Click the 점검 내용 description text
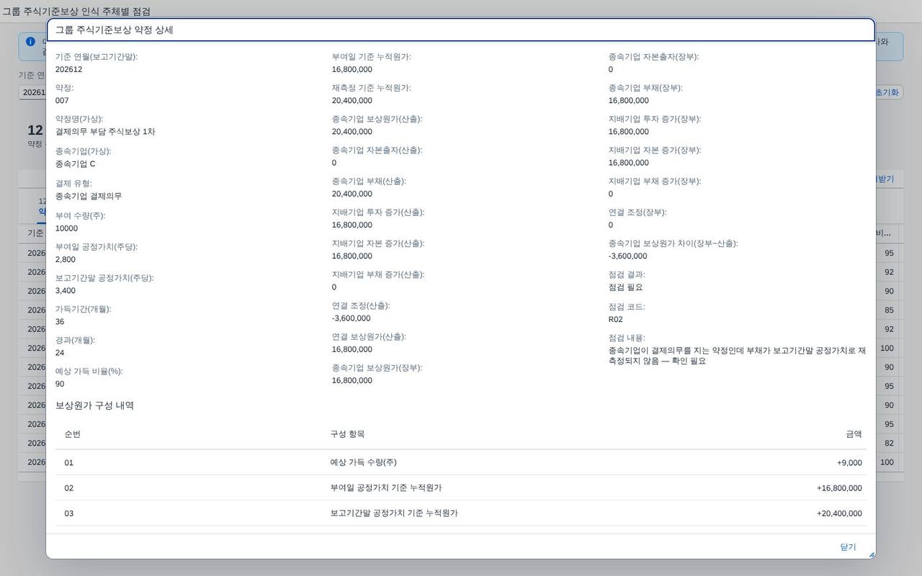The image size is (922, 576). pyautogui.click(x=737, y=356)
